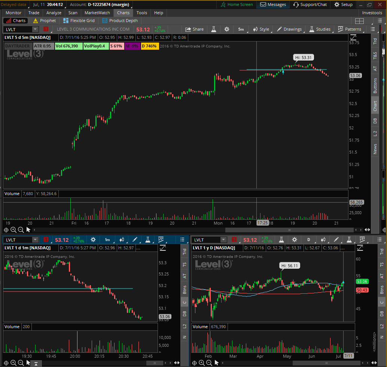Open settings gear in daily chart toolbar
The image size is (387, 367).
coord(294,240)
